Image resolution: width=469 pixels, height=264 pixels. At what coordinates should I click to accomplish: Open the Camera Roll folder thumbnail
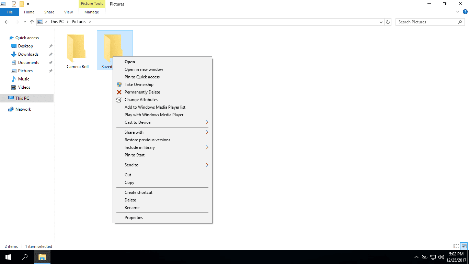[x=76, y=48]
